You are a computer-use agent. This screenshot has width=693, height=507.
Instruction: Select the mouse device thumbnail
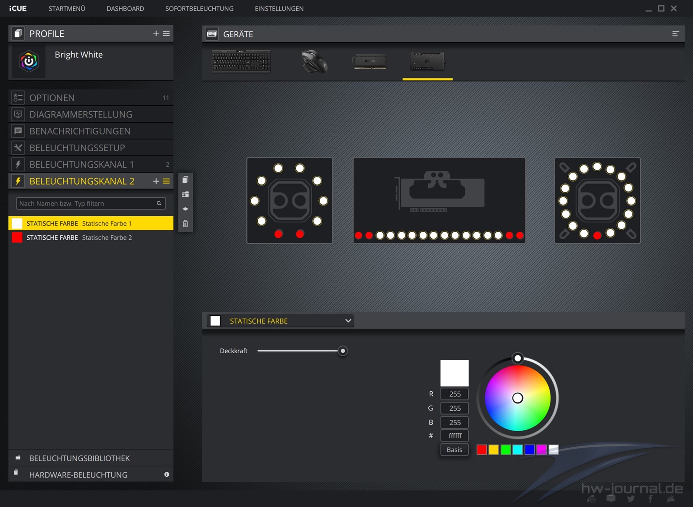(x=314, y=61)
